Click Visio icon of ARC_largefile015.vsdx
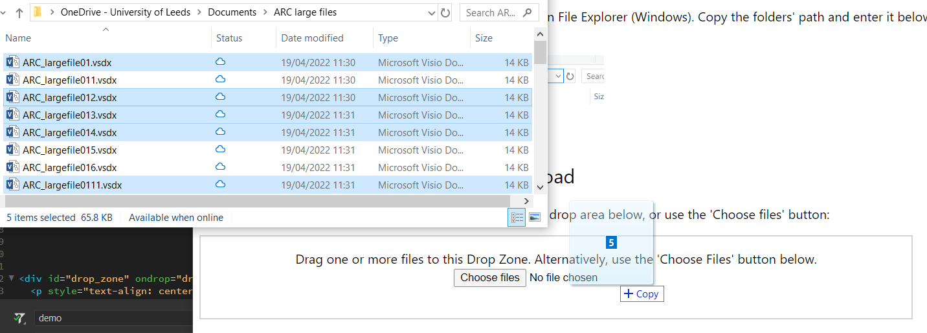This screenshot has width=927, height=333. click(x=12, y=150)
